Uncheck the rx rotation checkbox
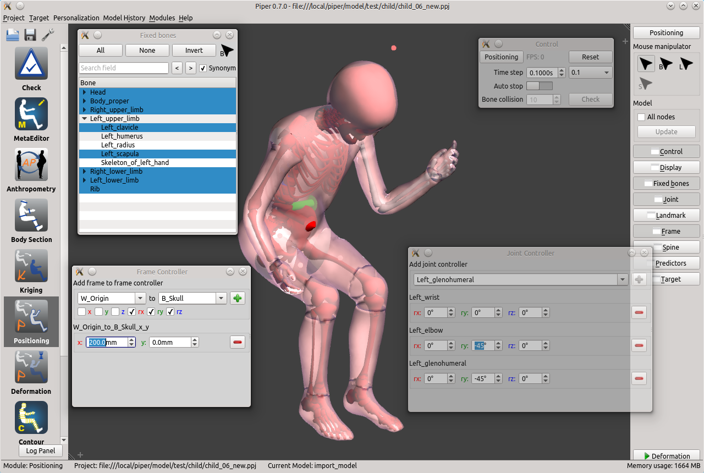704x473 pixels. [132, 312]
